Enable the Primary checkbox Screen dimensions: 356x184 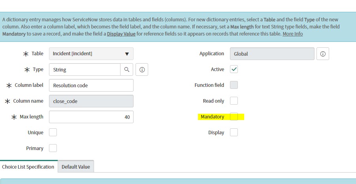pos(53,148)
